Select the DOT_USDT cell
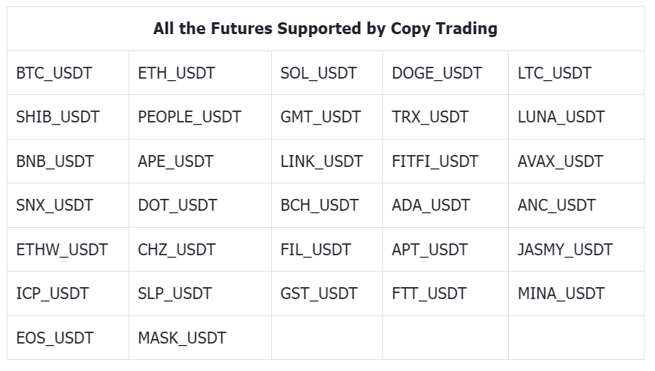This screenshot has width=655, height=371. point(177,206)
